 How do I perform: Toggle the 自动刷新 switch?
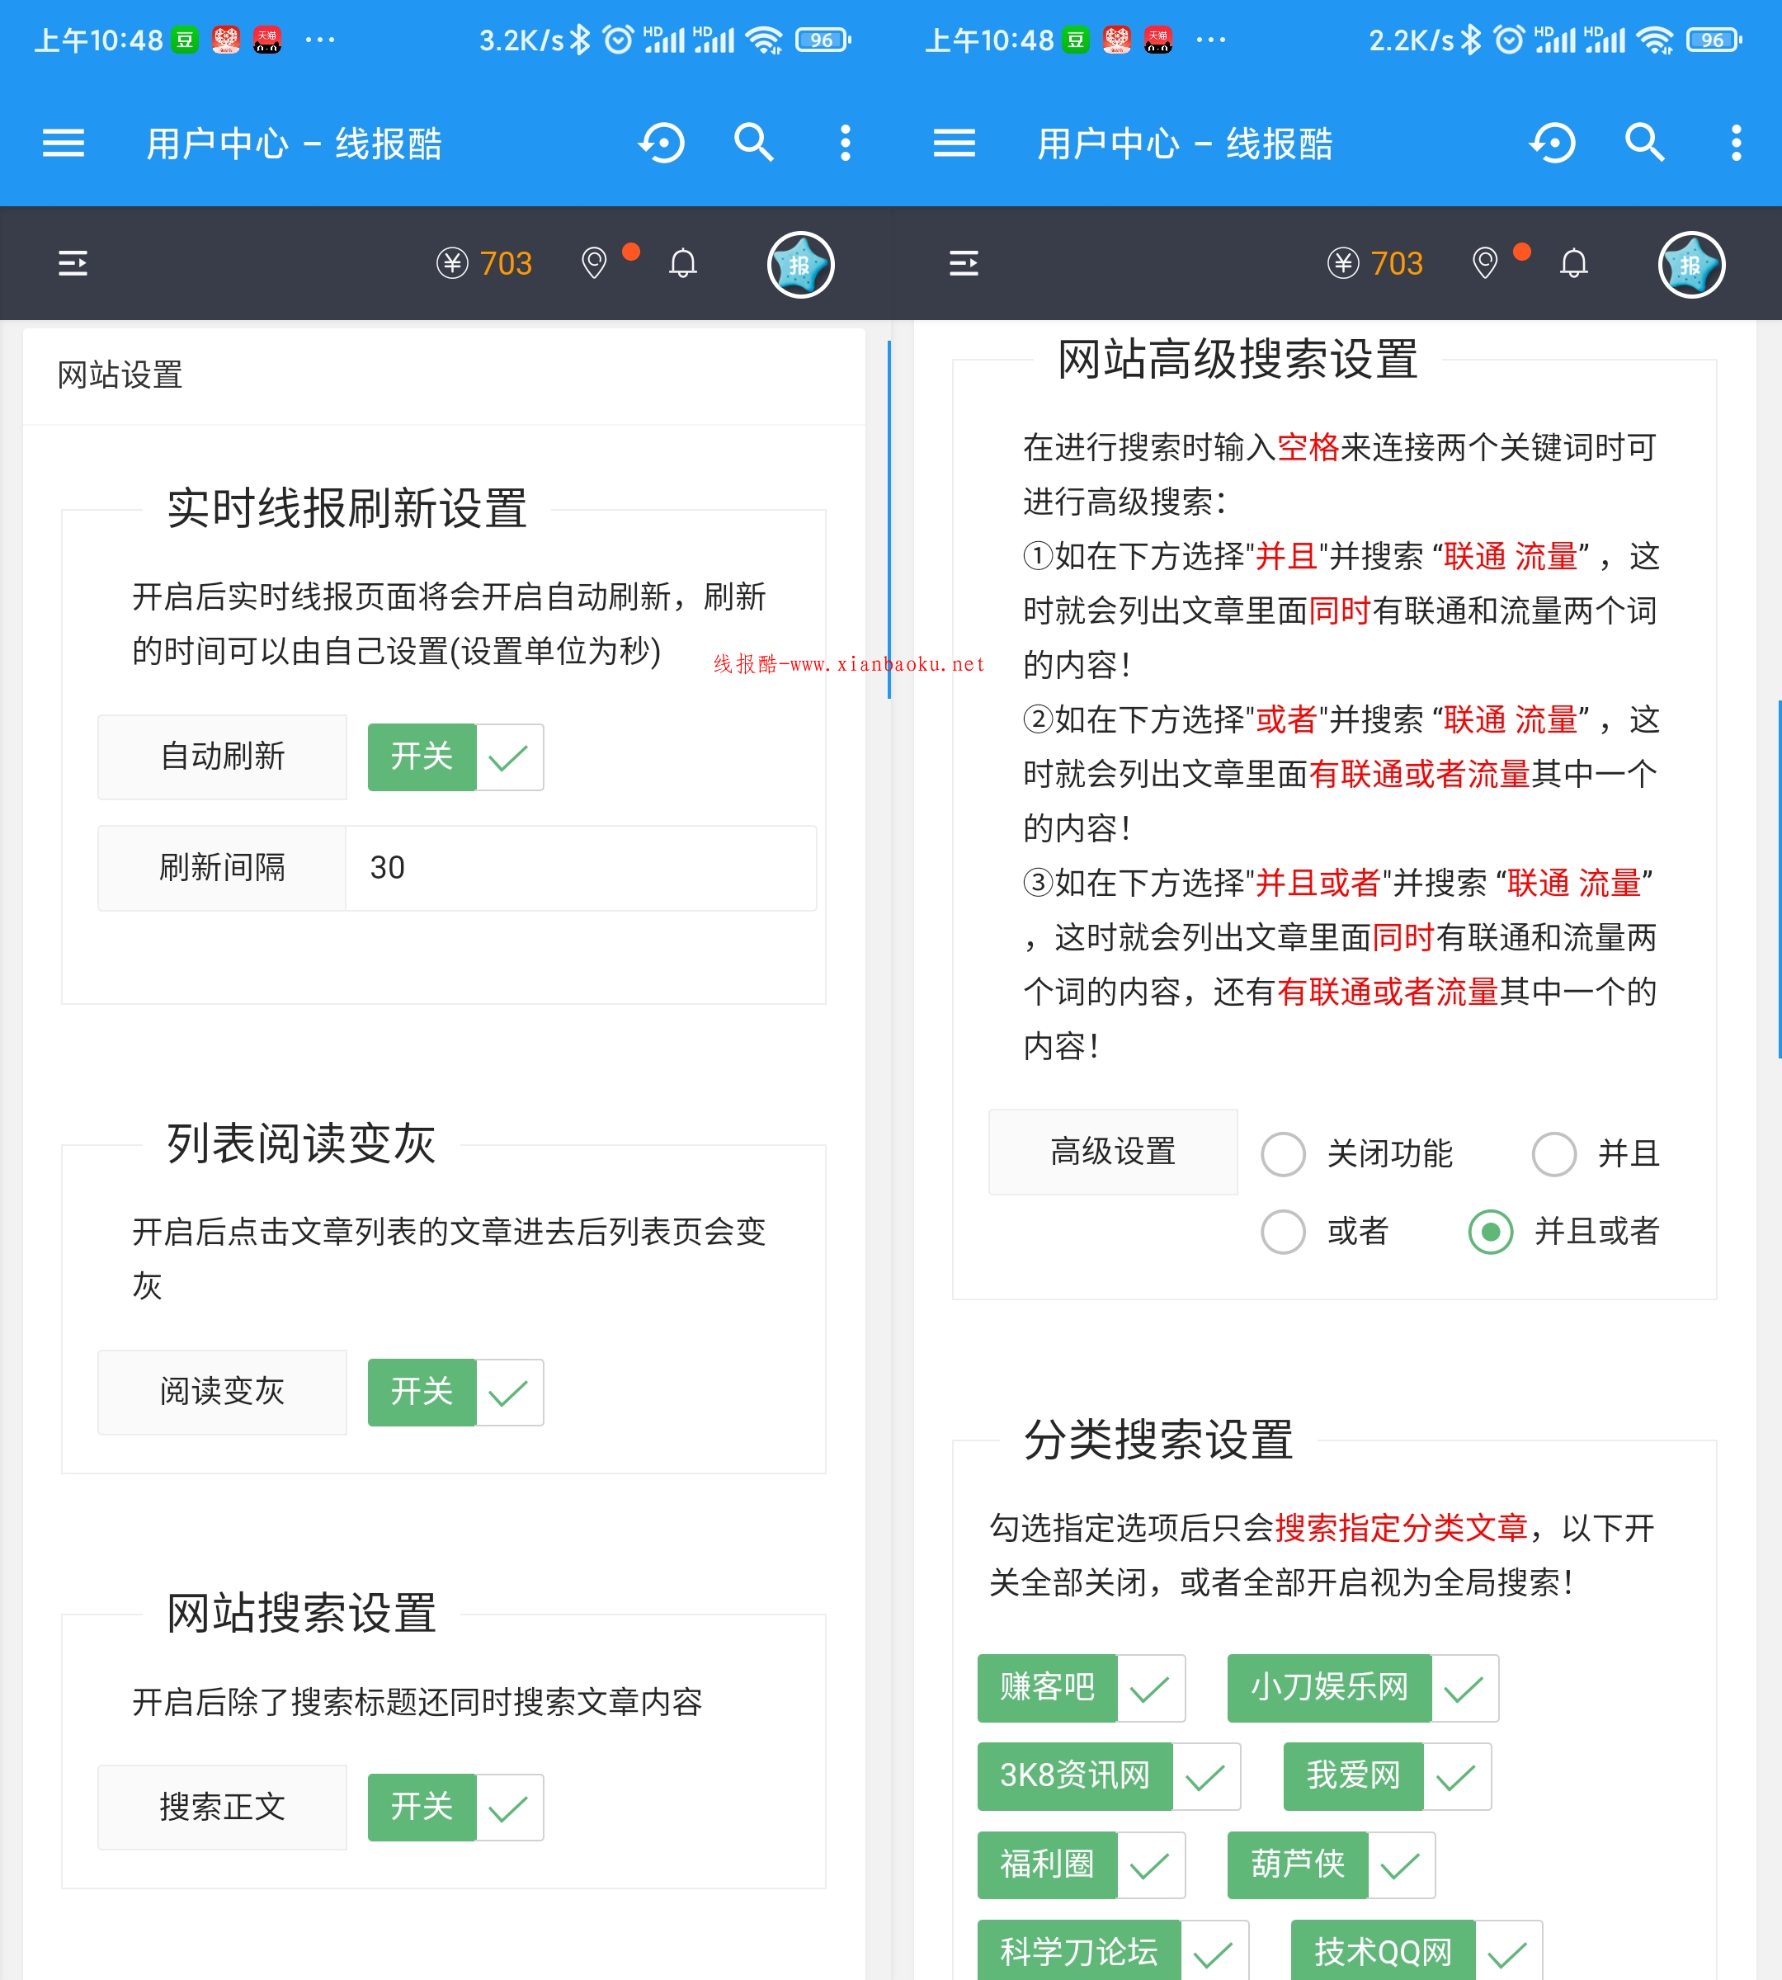[455, 757]
